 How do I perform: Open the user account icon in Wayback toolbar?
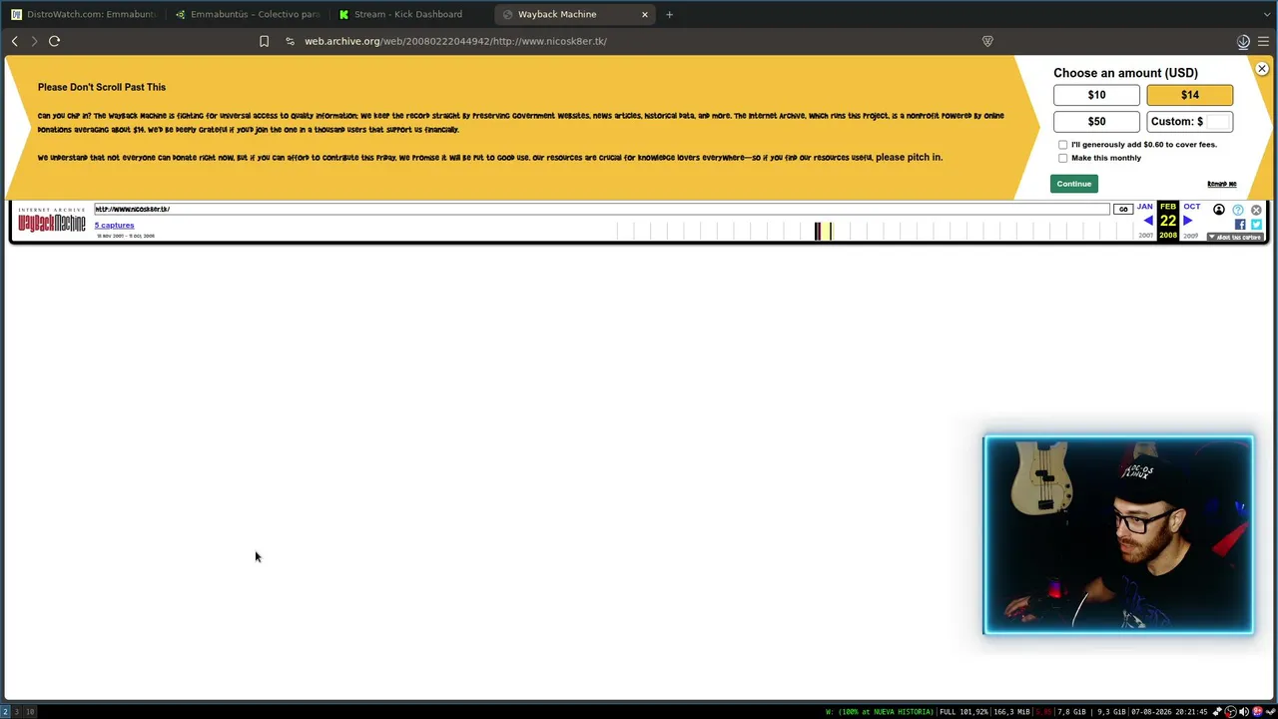[1218, 210]
